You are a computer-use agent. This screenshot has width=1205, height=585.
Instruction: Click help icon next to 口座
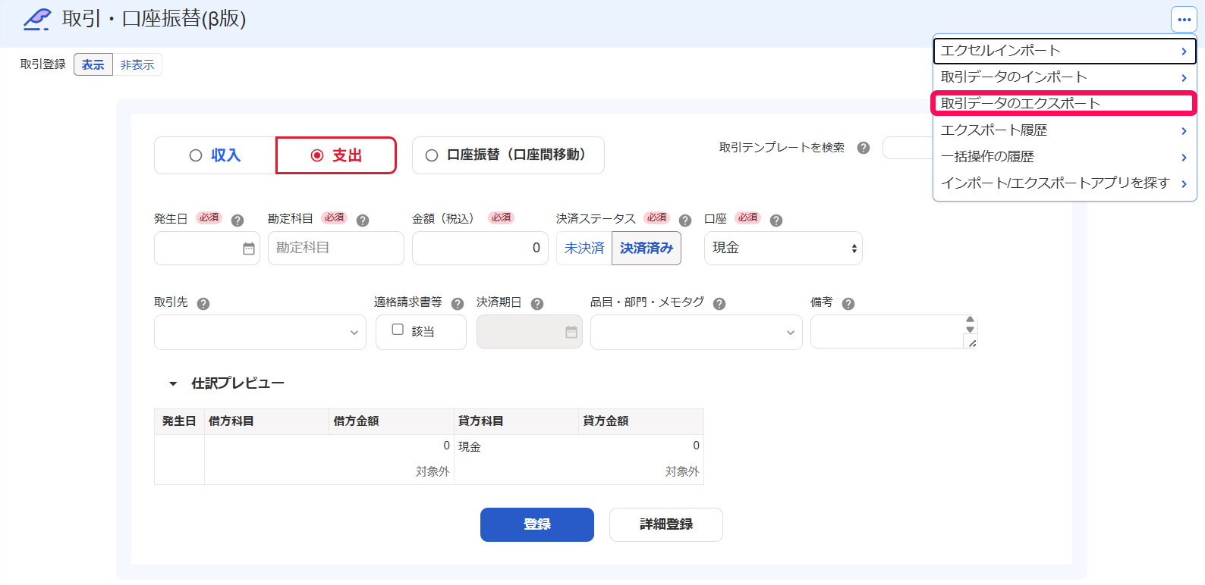pyautogui.click(x=776, y=221)
